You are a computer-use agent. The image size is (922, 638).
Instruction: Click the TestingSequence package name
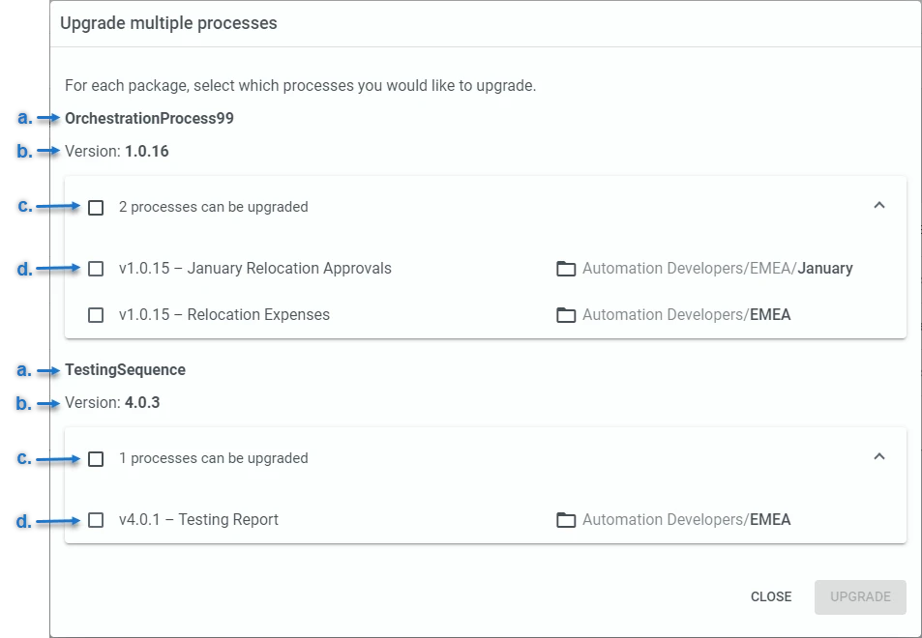click(125, 369)
